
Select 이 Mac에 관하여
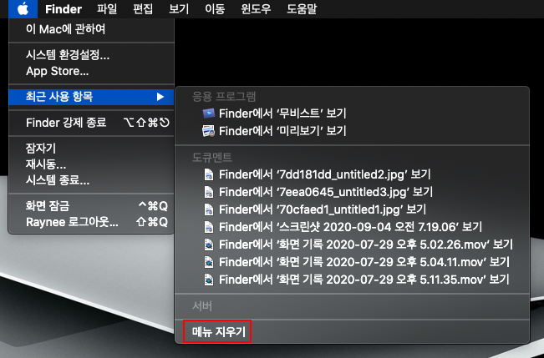click(x=91, y=29)
